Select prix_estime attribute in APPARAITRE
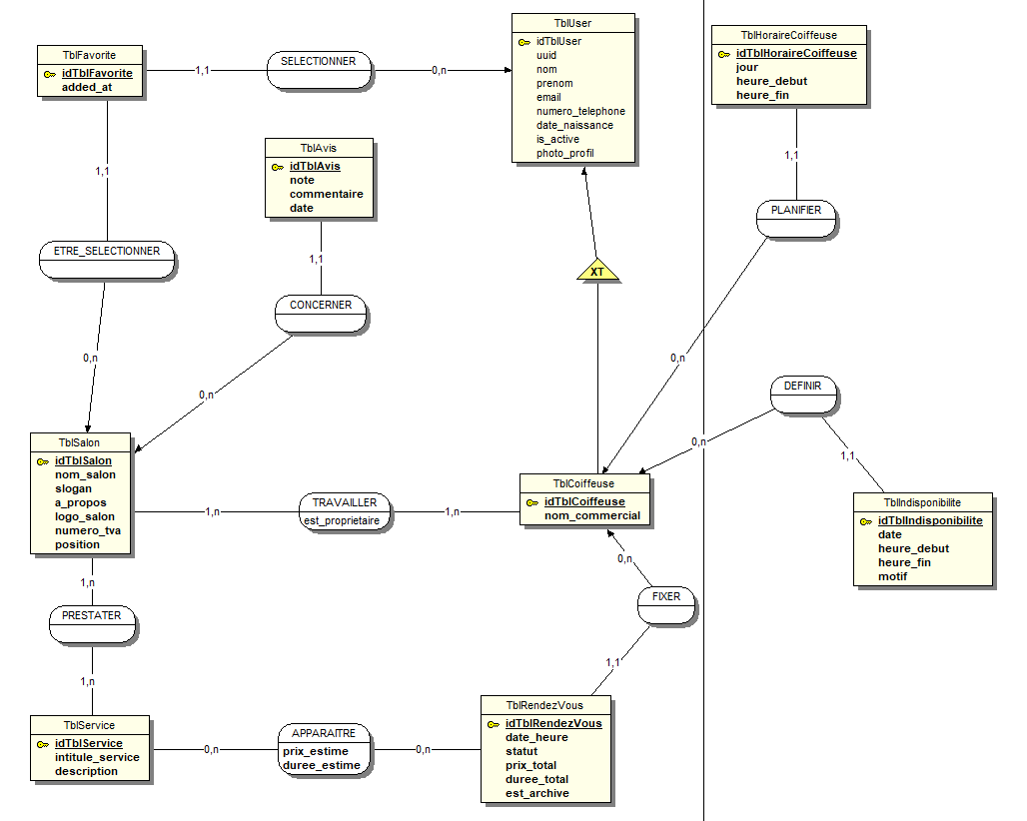 pos(316,751)
